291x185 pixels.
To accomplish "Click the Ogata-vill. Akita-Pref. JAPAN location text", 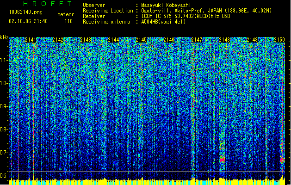I will tap(206, 11).
